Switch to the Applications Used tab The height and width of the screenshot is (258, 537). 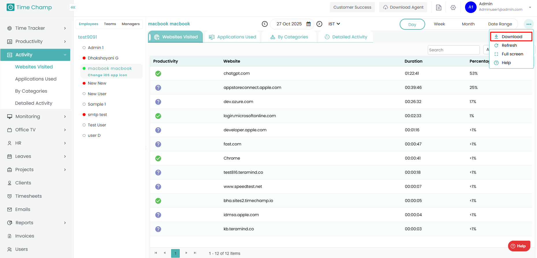click(232, 37)
